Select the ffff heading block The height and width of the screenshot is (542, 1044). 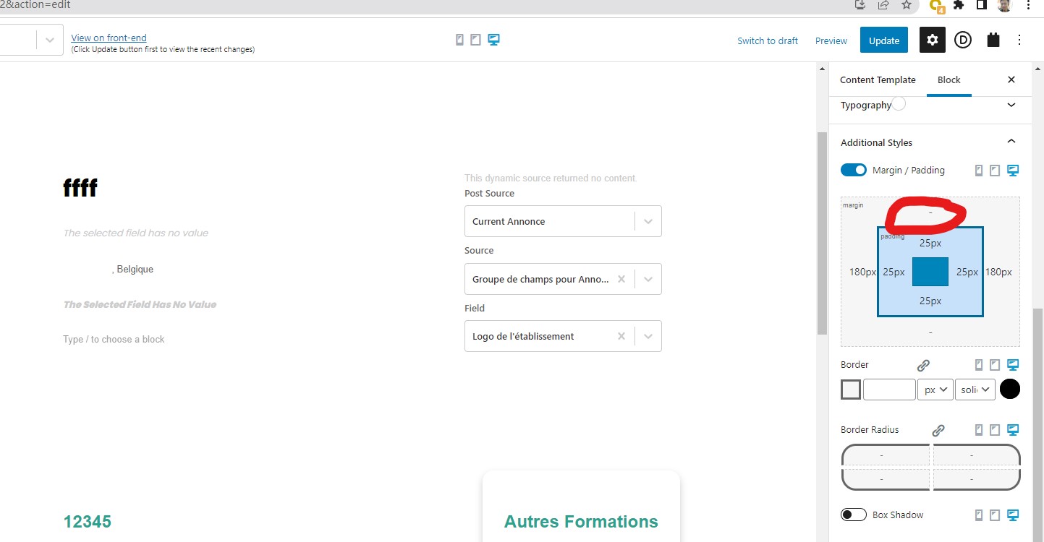80,188
